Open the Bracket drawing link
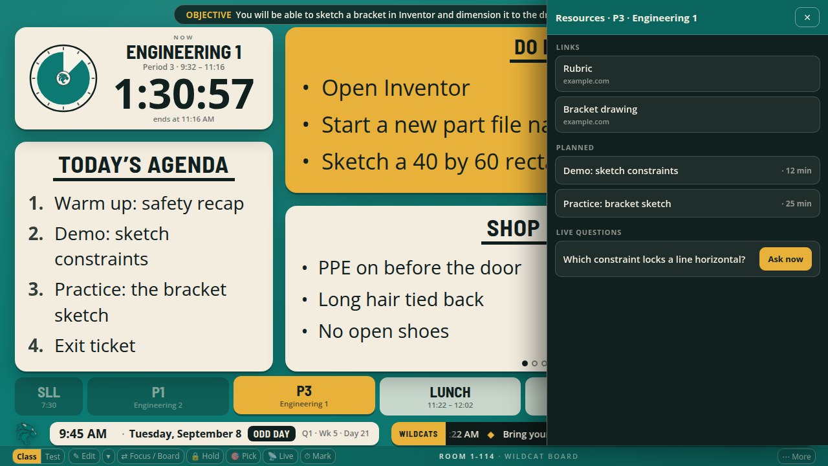This screenshot has width=828, height=466. (x=688, y=115)
